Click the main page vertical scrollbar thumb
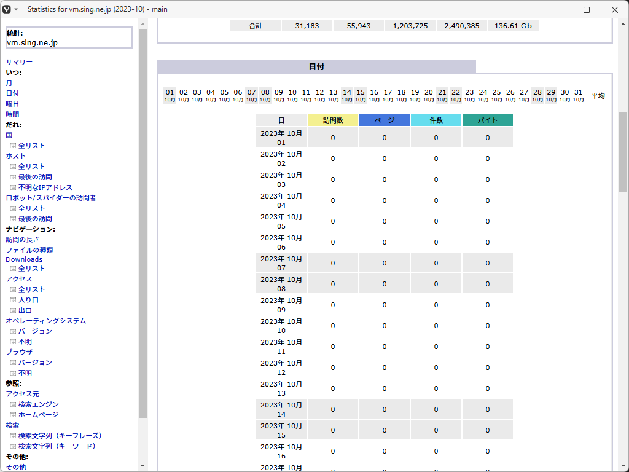The width and height of the screenshot is (629, 472). [623, 151]
